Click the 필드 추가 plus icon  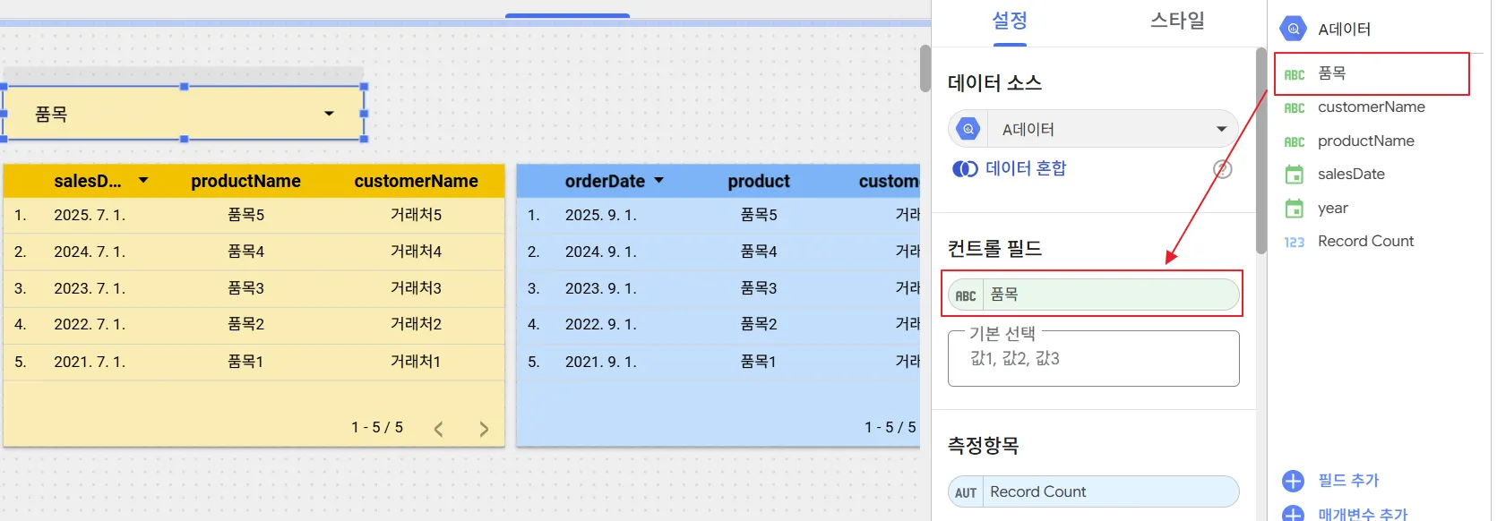pos(1293,482)
